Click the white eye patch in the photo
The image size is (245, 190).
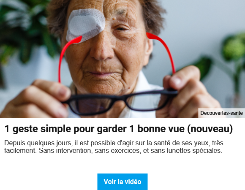click(86, 24)
